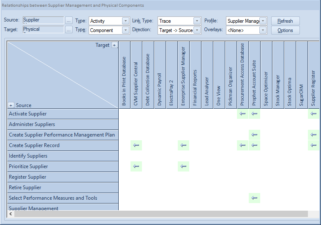This screenshot has height=225, width=321.
Task: Click the Procurement Access Database column header
Action: tap(242, 75)
